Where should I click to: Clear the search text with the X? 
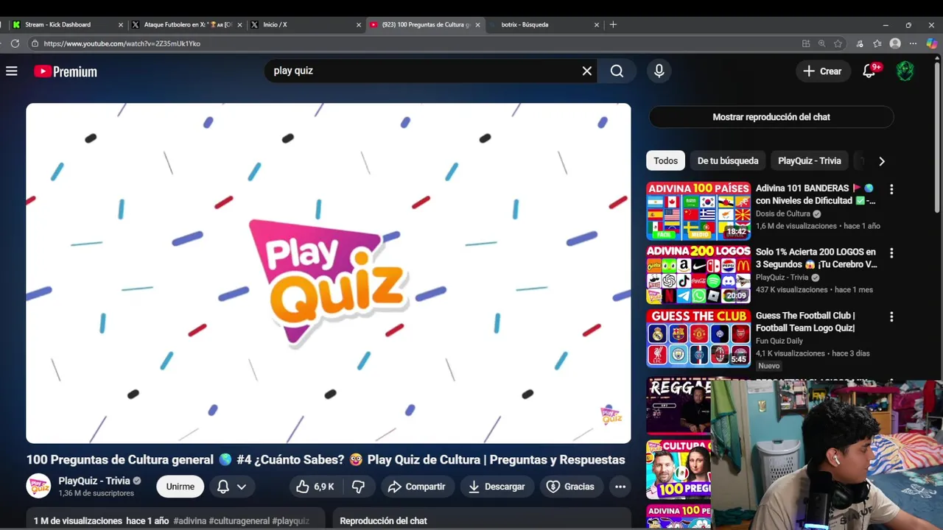(587, 71)
